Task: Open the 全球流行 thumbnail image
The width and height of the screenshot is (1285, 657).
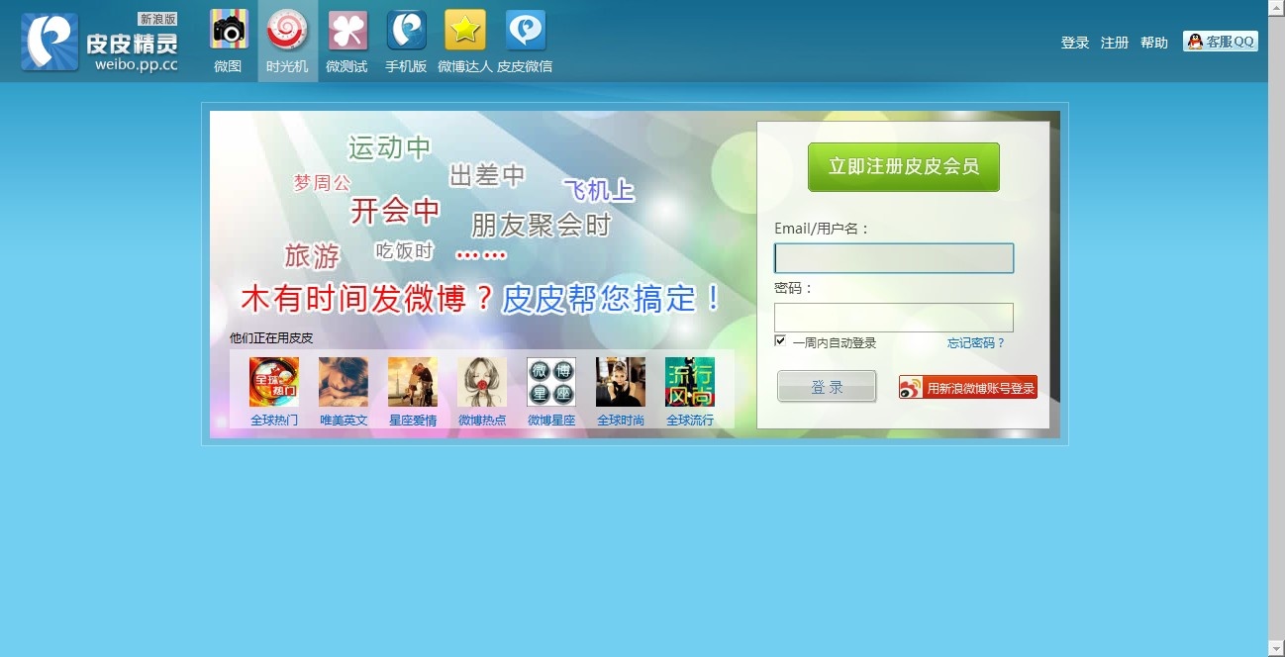Action: coord(690,382)
